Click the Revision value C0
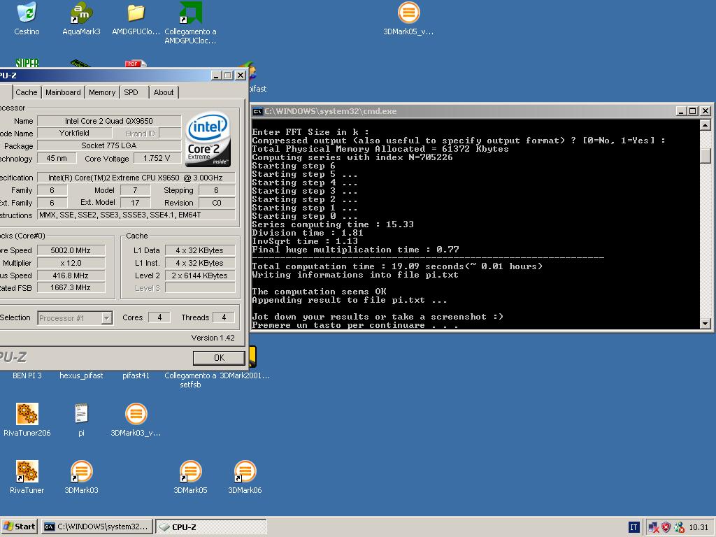Viewport: 716px width, 537px height. pos(217,203)
